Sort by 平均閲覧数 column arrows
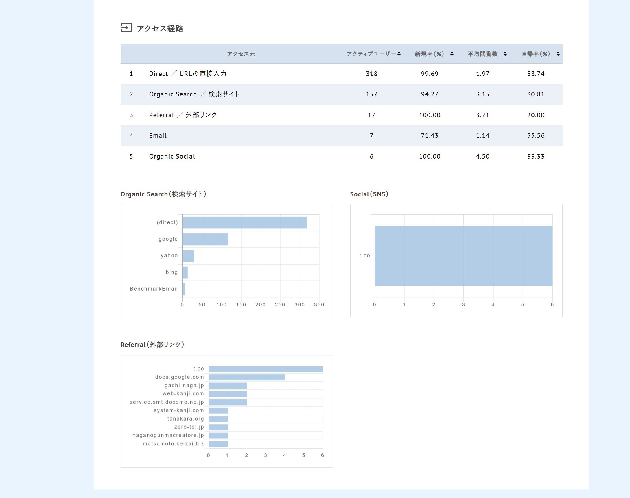Image resolution: width=630 pixels, height=498 pixels. (x=505, y=54)
